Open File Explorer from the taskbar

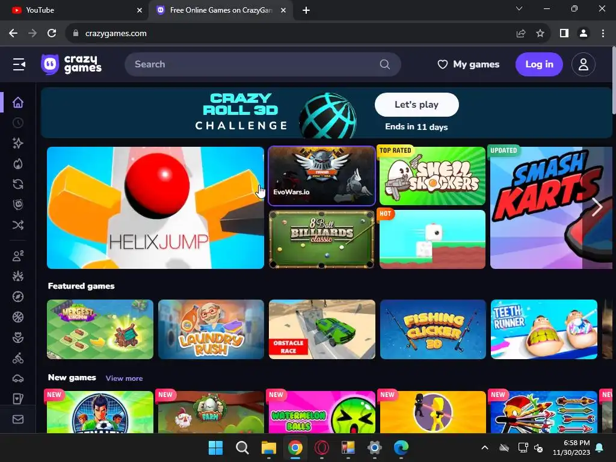269,448
